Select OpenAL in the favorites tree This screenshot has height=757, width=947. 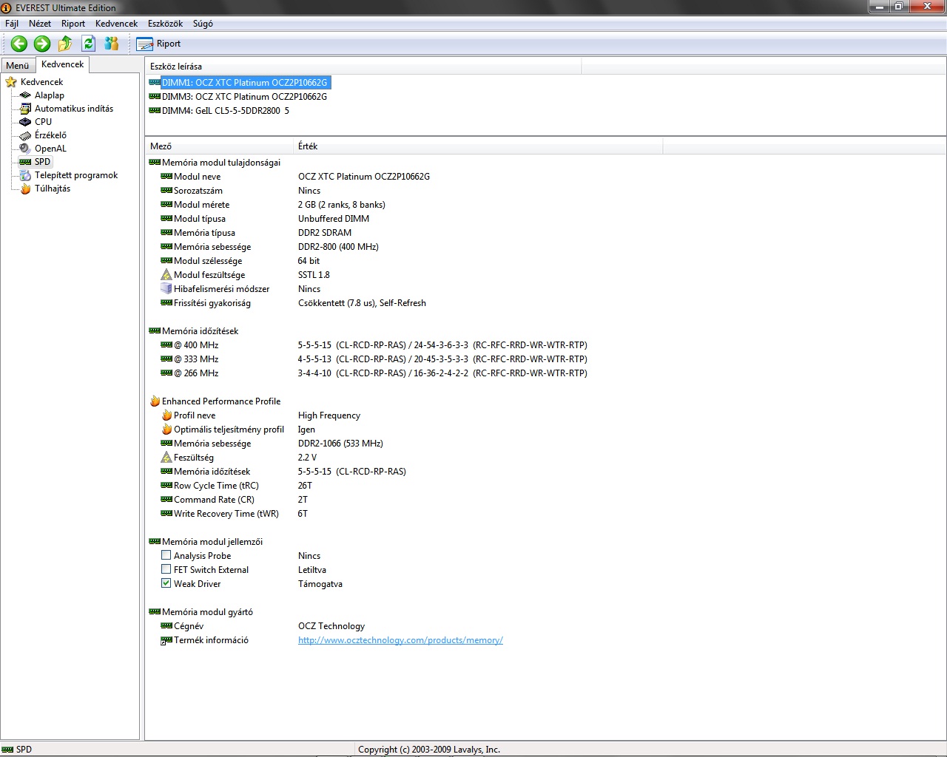[x=50, y=149]
